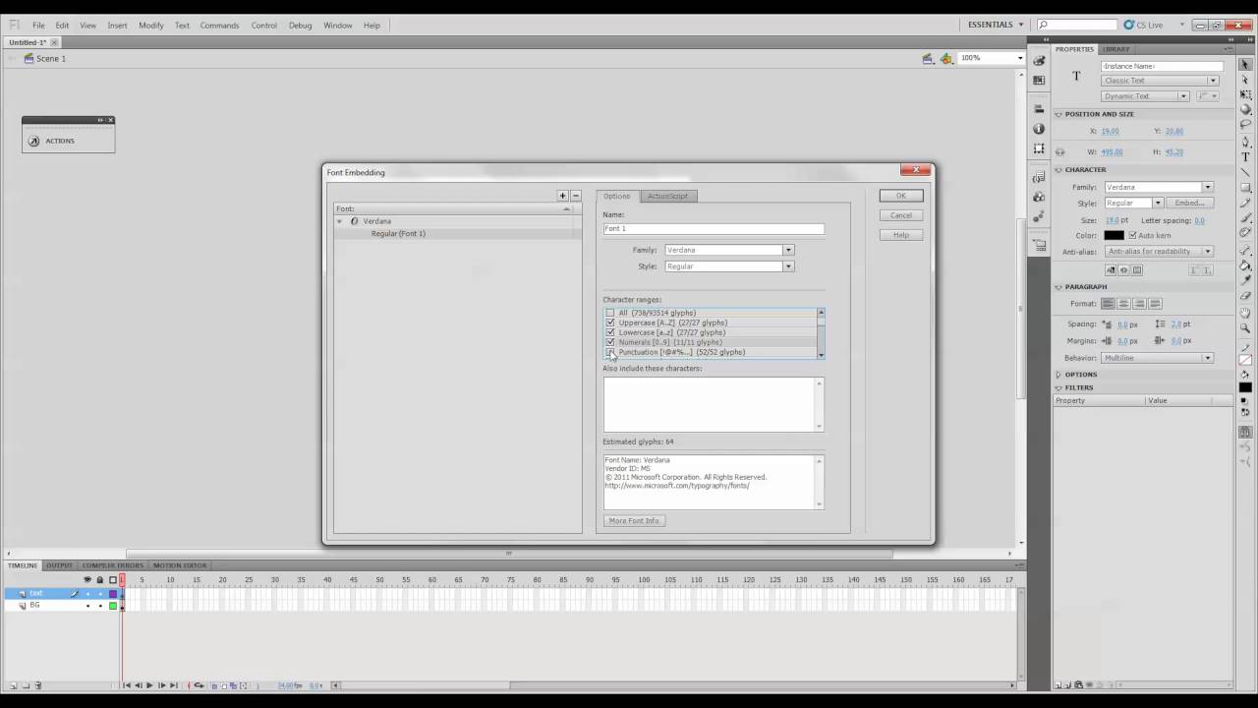Screen dimensions: 1258x708
Task: Click the Instance Name field
Action: (1162, 66)
